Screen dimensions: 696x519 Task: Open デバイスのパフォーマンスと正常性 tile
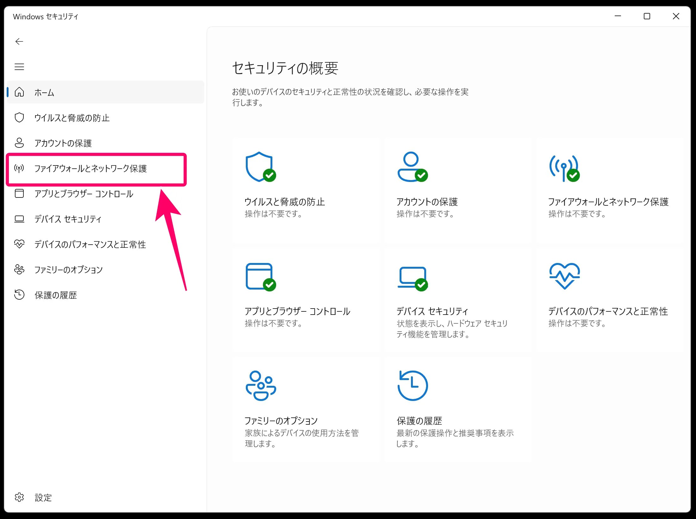608,311
